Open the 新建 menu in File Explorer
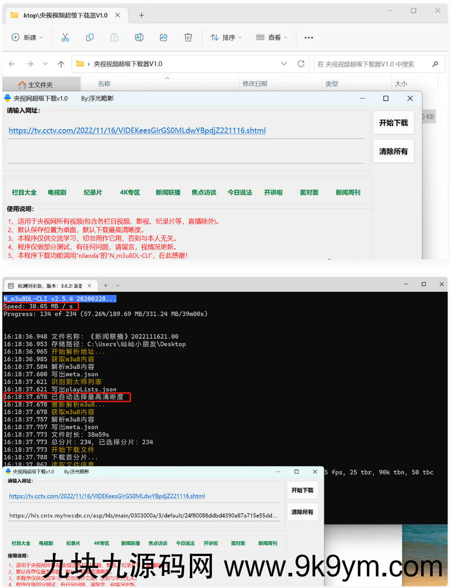Screen dimensions: 450x588 [x=27, y=38]
